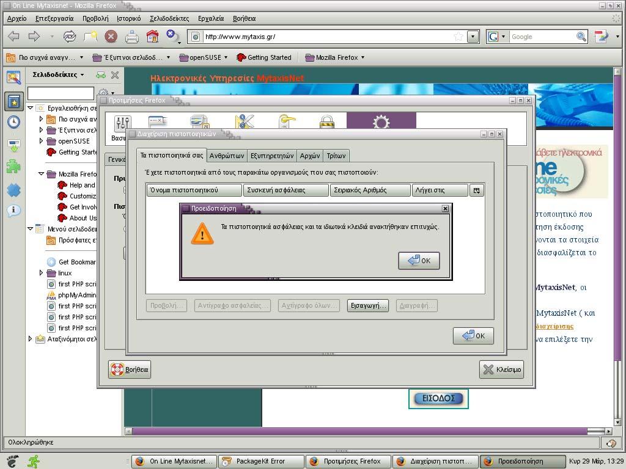Click Κλείσιμο in Firefox Preferences
Image resolution: width=626 pixels, height=469 pixels.
coord(502,369)
